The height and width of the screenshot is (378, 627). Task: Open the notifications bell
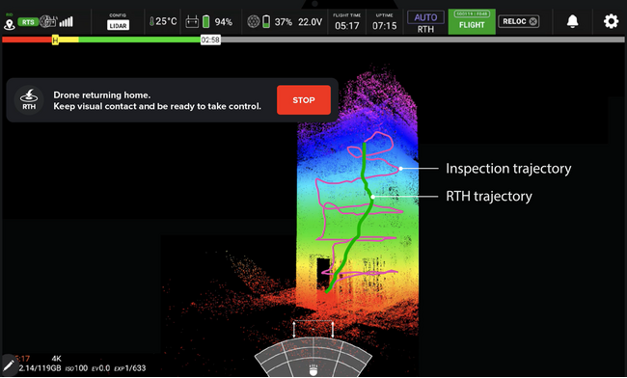click(573, 21)
